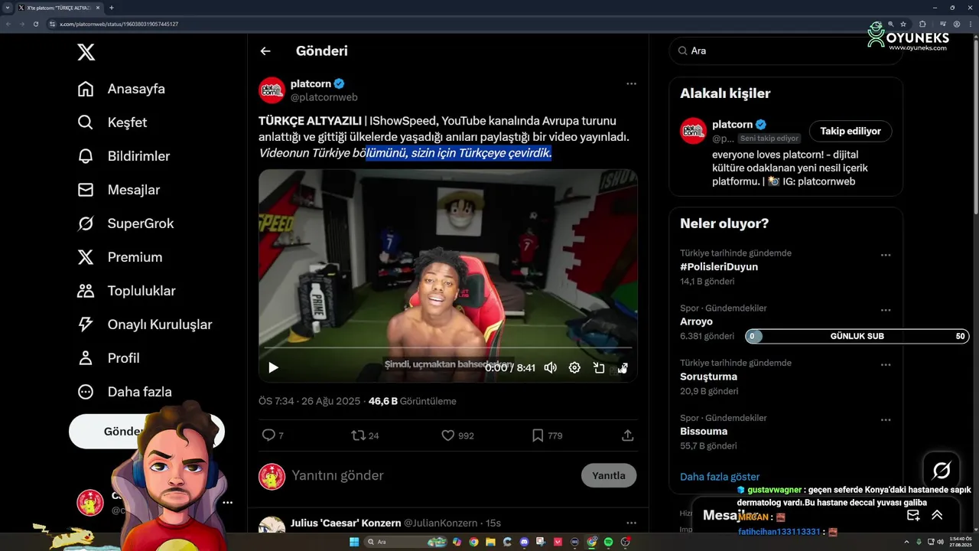The image size is (979, 551).
Task: Open Keşfet explore page
Action: point(112,122)
